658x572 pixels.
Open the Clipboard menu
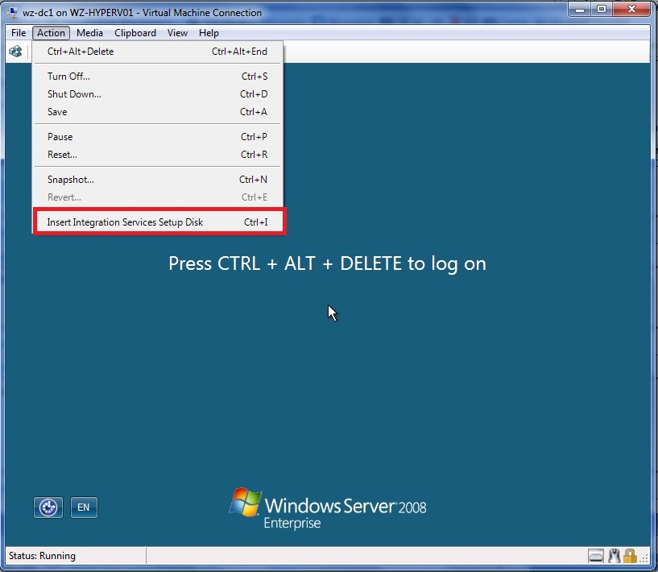[x=135, y=33]
